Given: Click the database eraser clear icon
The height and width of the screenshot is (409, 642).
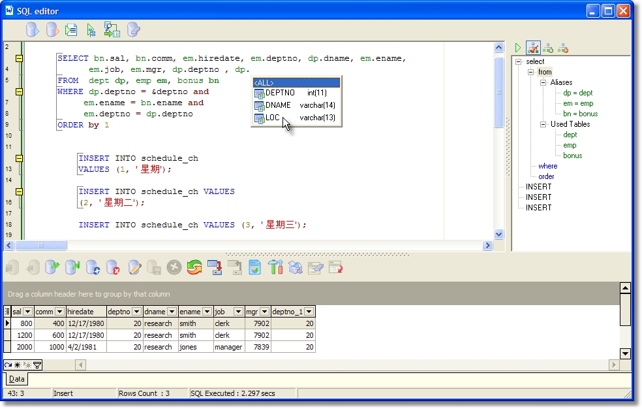Looking at the screenshot, I should (x=134, y=30).
